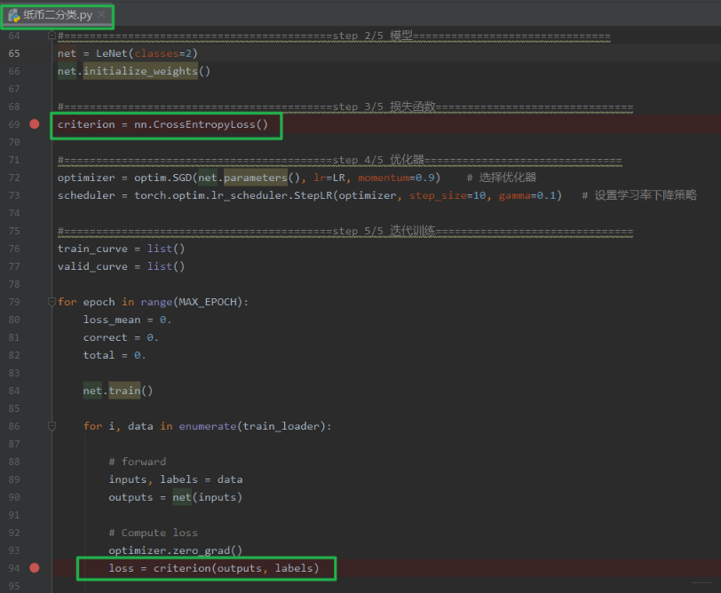Image resolution: width=721 pixels, height=593 pixels.
Task: Click 'momentum' parameter in line 72
Action: tap(384, 178)
